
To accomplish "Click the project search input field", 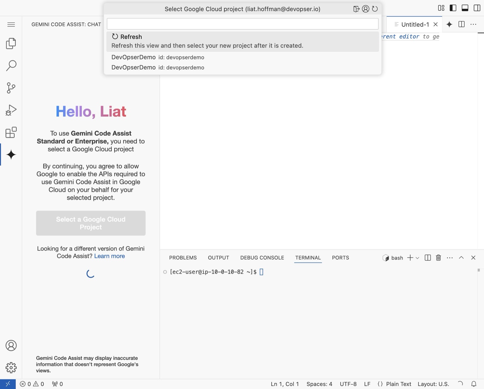I will (243, 24).
